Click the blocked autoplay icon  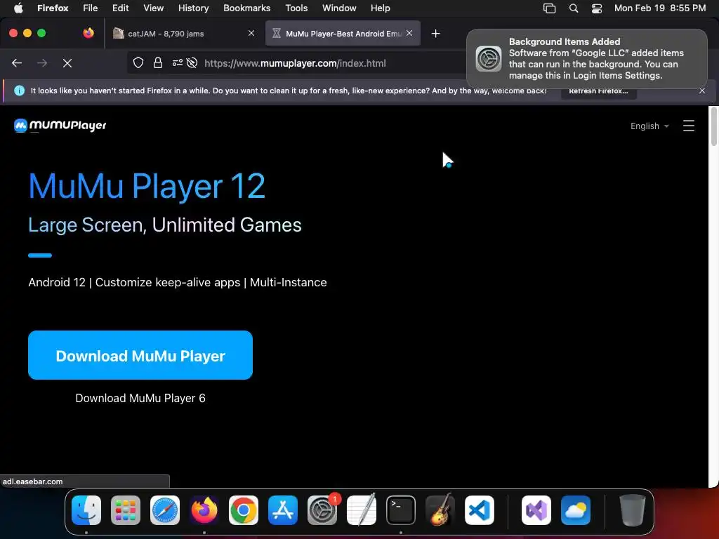point(192,62)
